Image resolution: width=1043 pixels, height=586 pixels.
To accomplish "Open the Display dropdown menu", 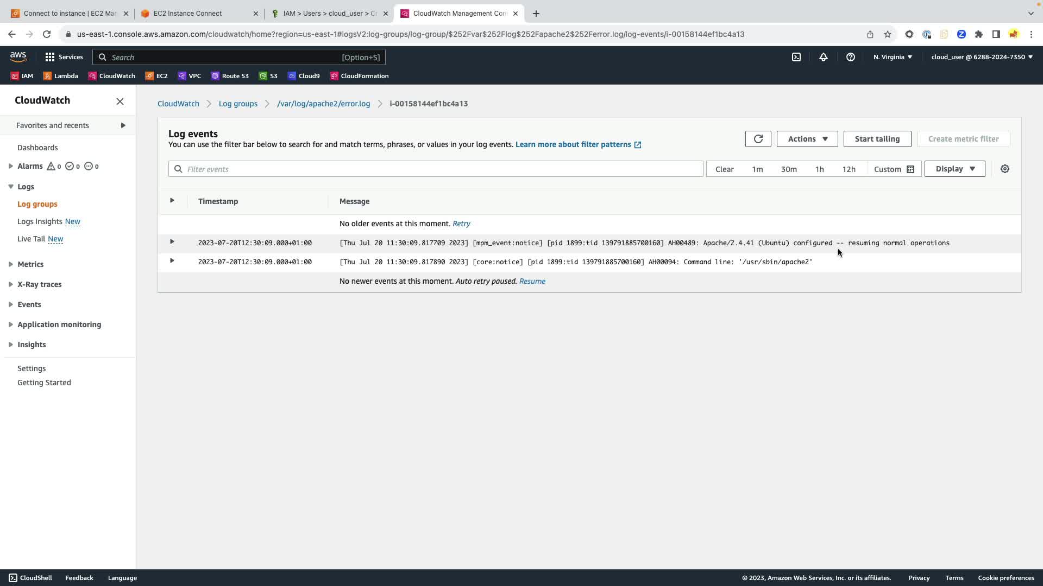I will click(954, 169).
